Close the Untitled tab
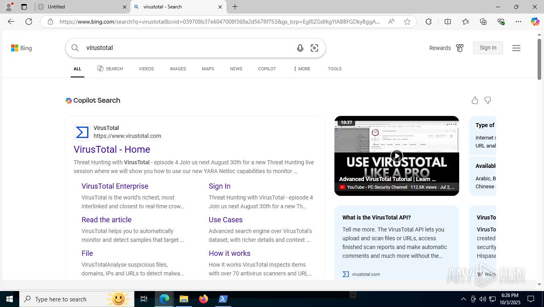Image resolution: width=544 pixels, height=307 pixels. (124, 7)
